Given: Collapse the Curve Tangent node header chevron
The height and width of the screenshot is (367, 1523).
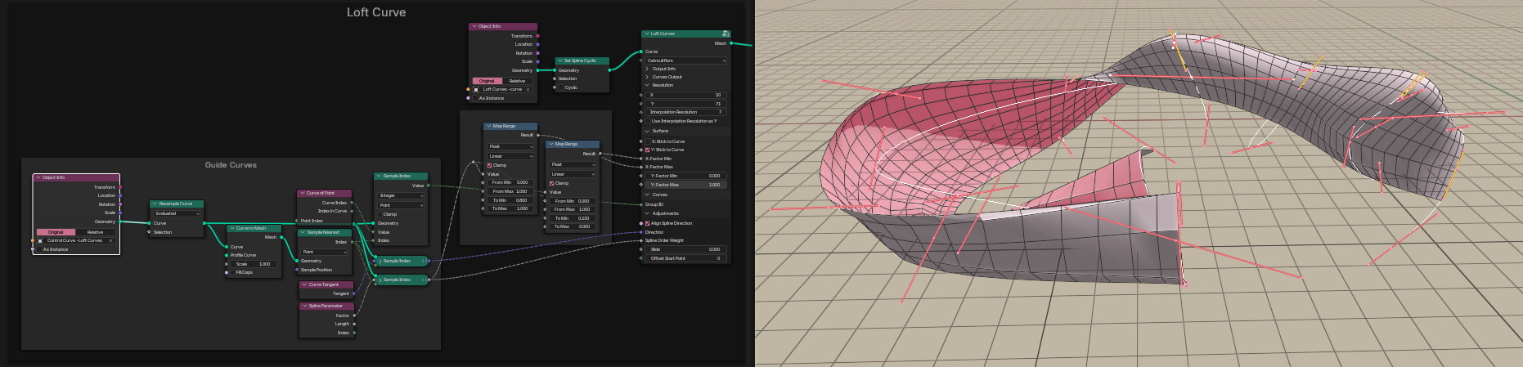Looking at the screenshot, I should [304, 284].
